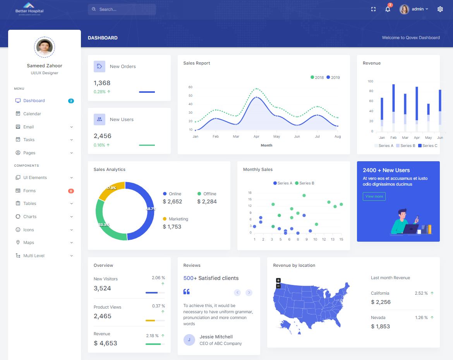
Task: Open the admin user dropdown
Action: 414,9
